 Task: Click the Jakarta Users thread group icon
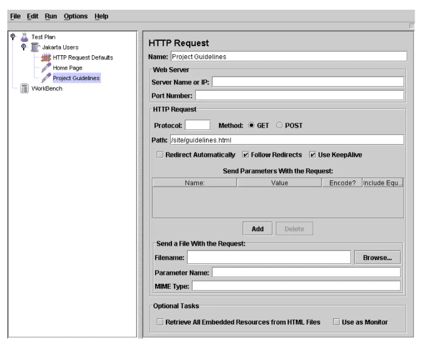pyautogui.click(x=35, y=47)
